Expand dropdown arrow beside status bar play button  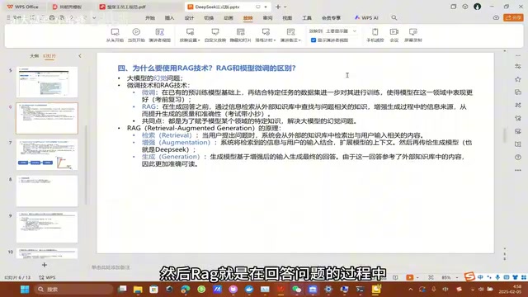[x=418, y=277]
